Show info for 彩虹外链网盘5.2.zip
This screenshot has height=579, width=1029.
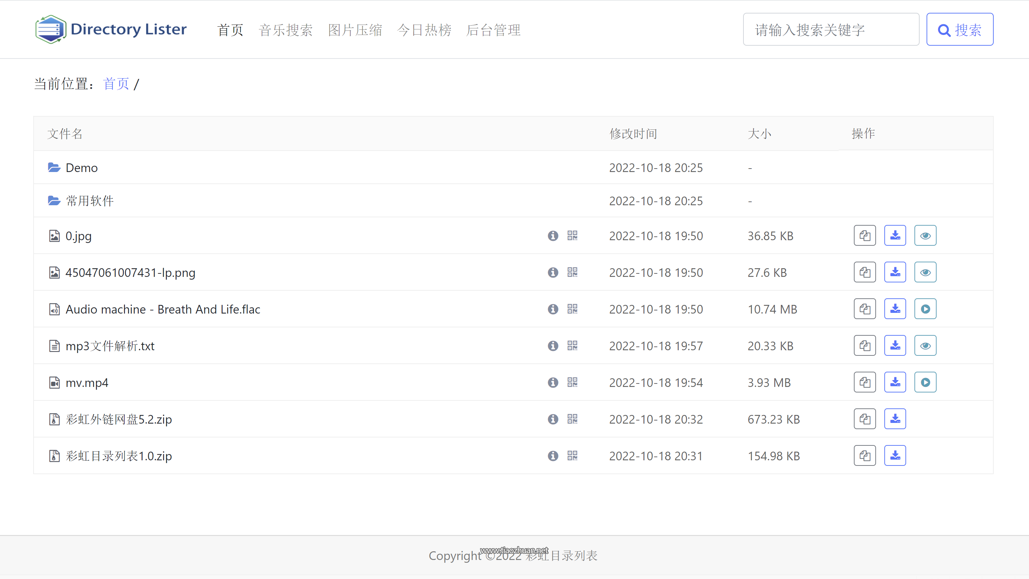click(x=553, y=419)
